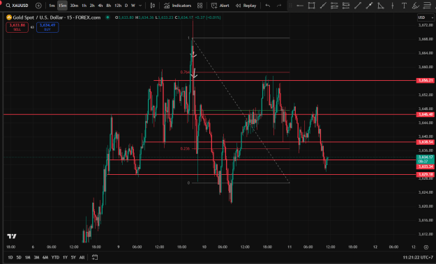
Task: Select the trend line tool
Action: point(358,6)
